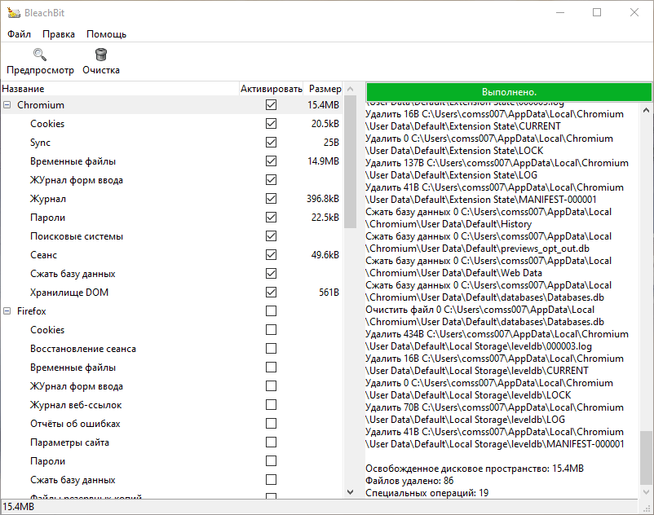Image resolution: width=654 pixels, height=515 pixels.
Task: Click the 396.8kB Журнал size value
Action: click(x=323, y=199)
